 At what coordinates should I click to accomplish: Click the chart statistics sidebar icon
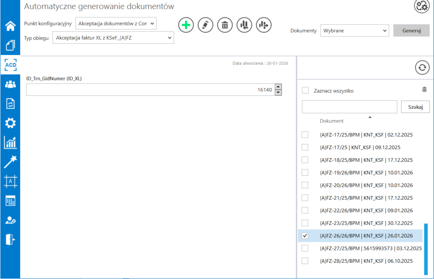coord(10,142)
